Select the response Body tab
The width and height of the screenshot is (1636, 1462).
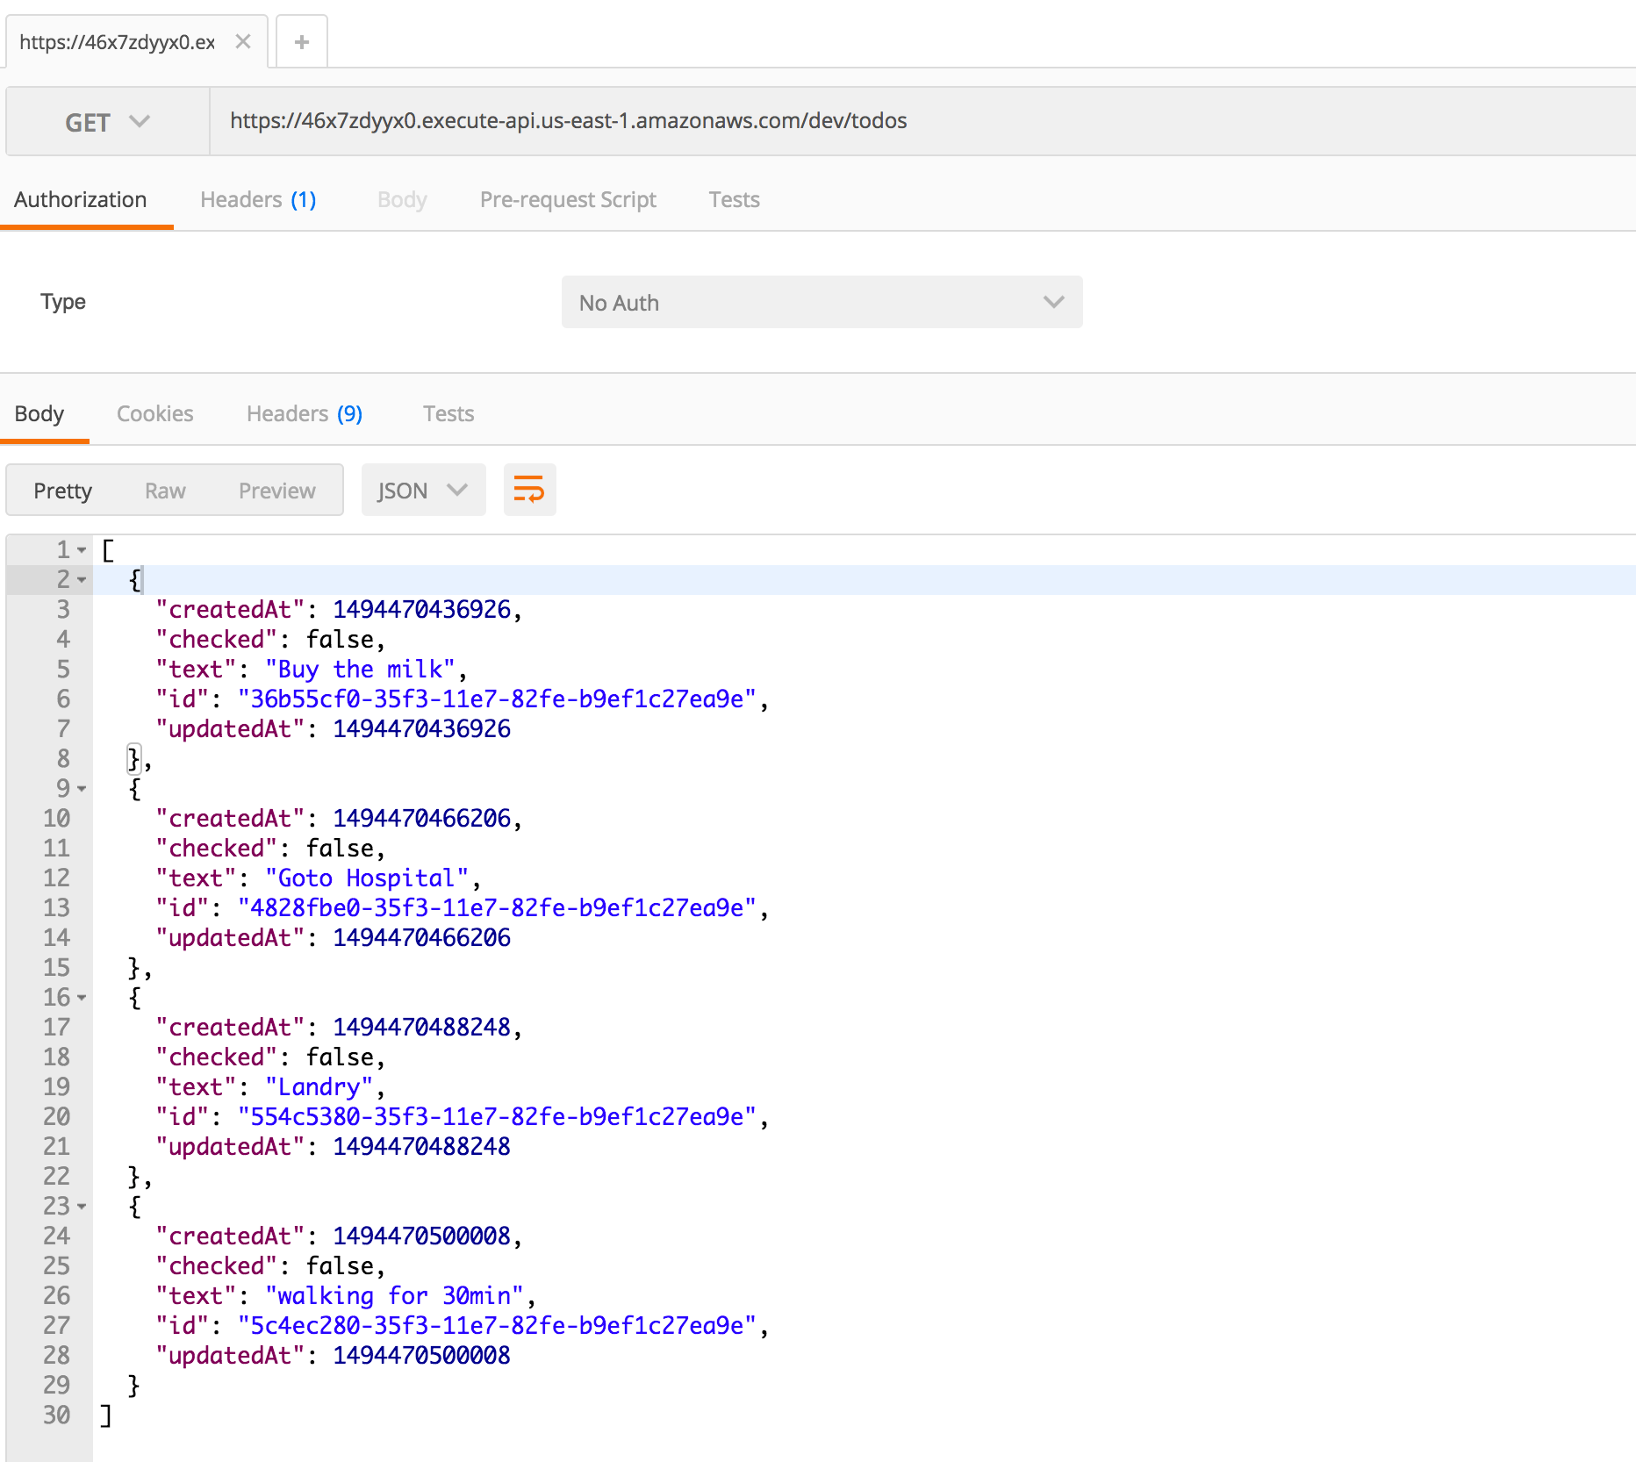click(x=39, y=414)
